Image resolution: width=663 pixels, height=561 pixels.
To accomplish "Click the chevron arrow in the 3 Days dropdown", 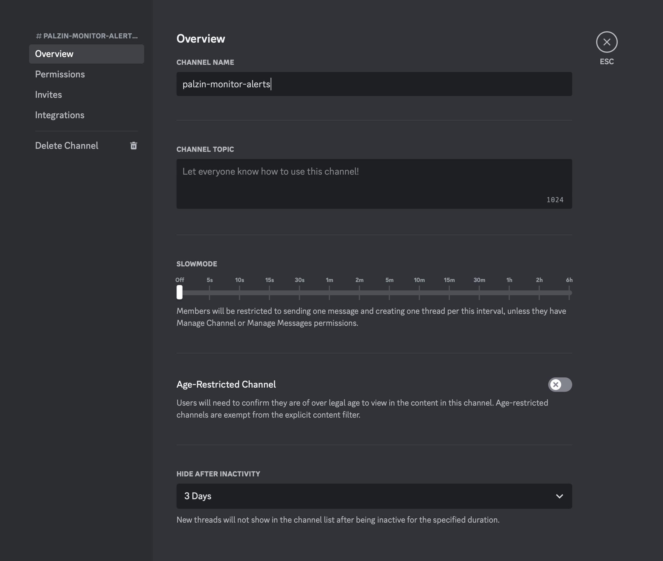I will 559,496.
